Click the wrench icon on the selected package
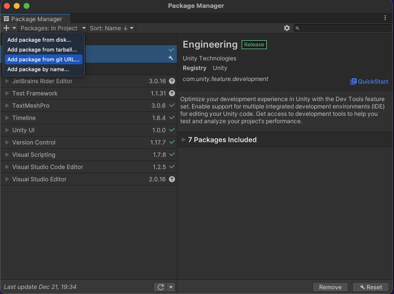394x294 pixels. (171, 58)
